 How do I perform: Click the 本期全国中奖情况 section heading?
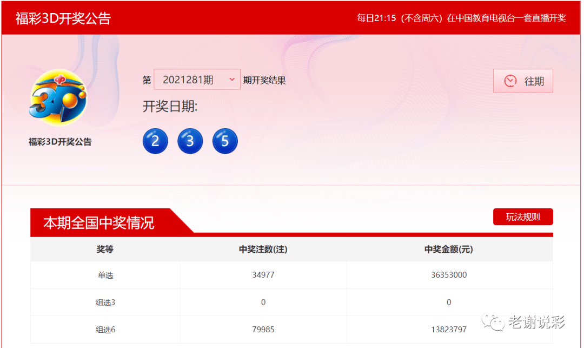[99, 223]
